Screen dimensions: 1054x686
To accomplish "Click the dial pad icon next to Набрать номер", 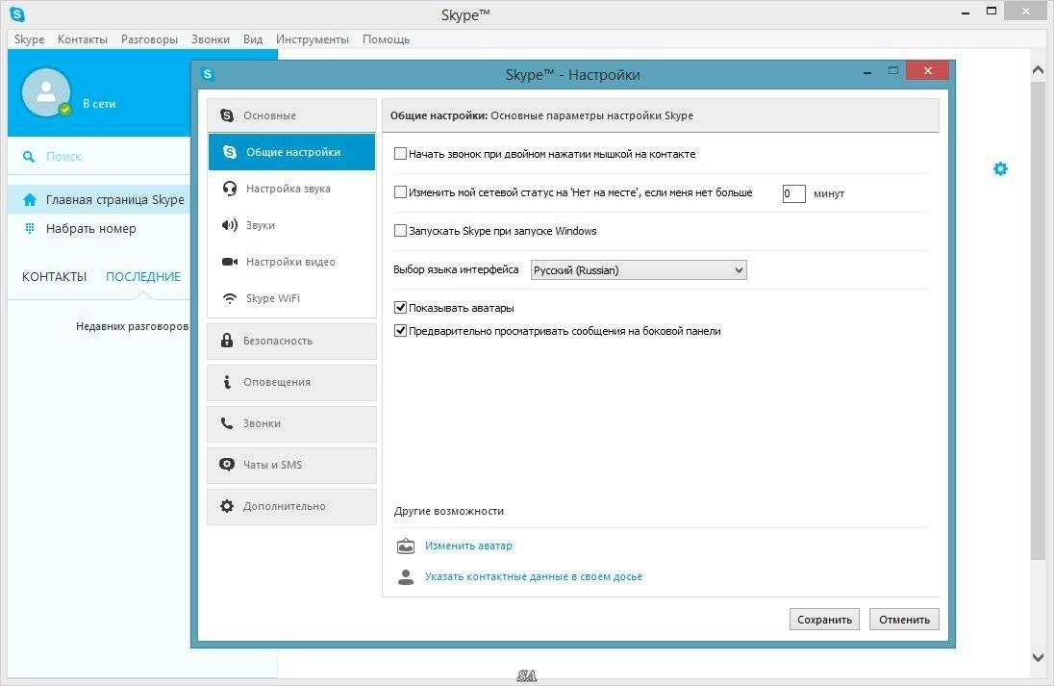I will point(30,228).
